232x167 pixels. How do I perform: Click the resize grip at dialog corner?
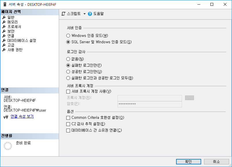click(230, 165)
